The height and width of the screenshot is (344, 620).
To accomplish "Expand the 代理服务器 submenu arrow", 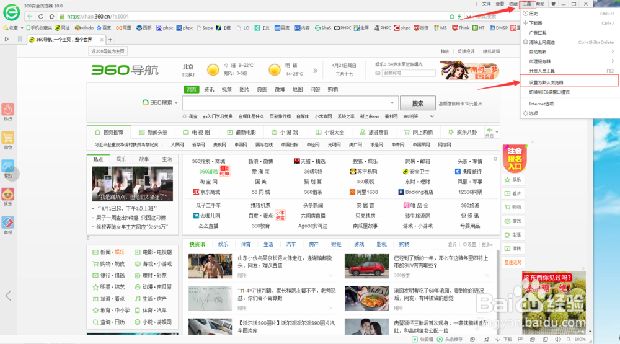I will point(613,61).
